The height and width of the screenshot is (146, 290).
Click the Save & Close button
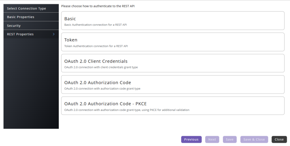(x=254, y=139)
